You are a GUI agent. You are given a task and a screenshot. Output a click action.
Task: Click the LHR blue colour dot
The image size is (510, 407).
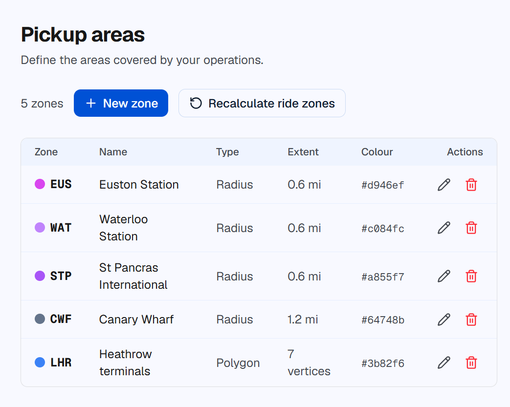click(x=40, y=362)
